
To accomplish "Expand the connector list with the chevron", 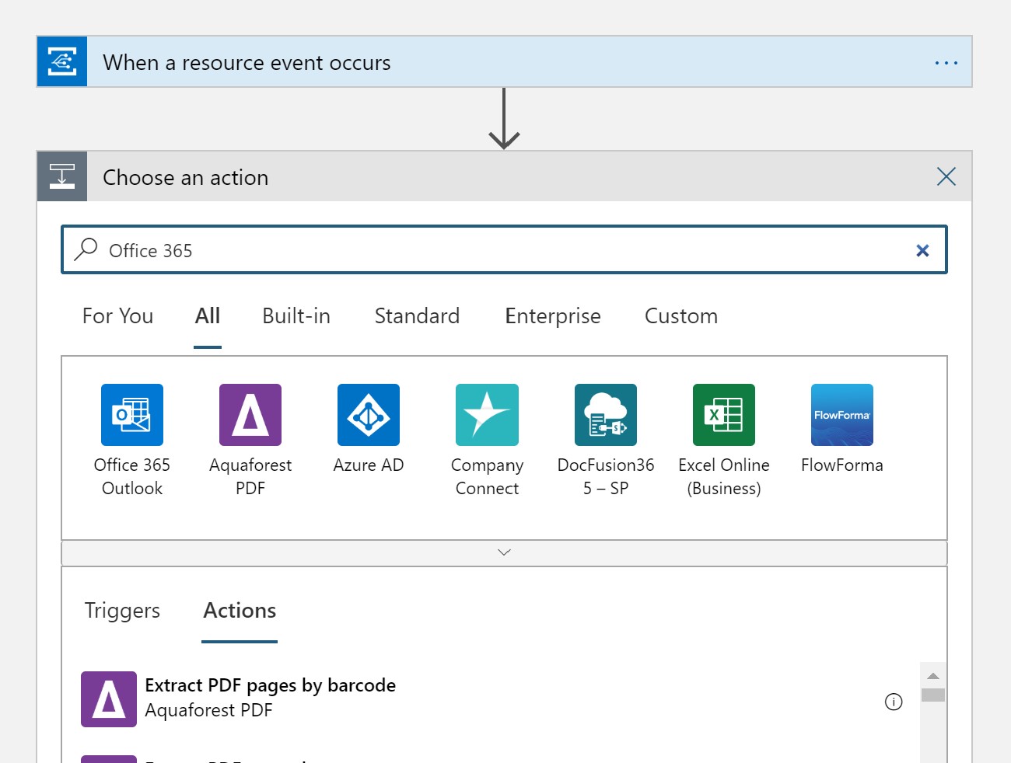I will [504, 552].
